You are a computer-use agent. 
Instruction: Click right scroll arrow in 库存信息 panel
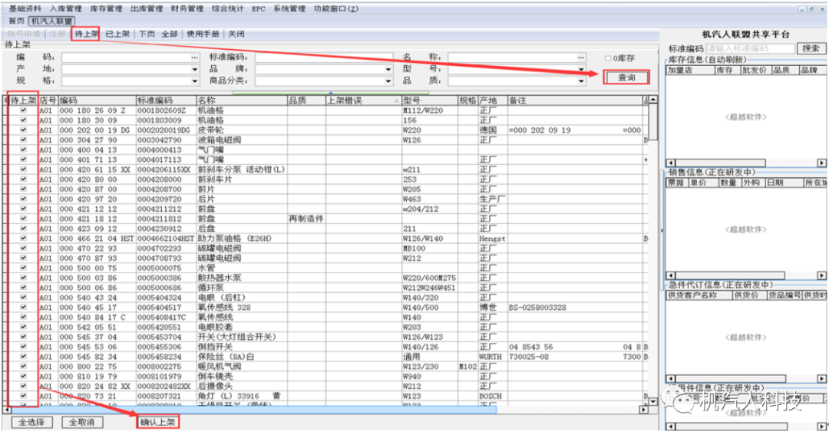(x=821, y=163)
